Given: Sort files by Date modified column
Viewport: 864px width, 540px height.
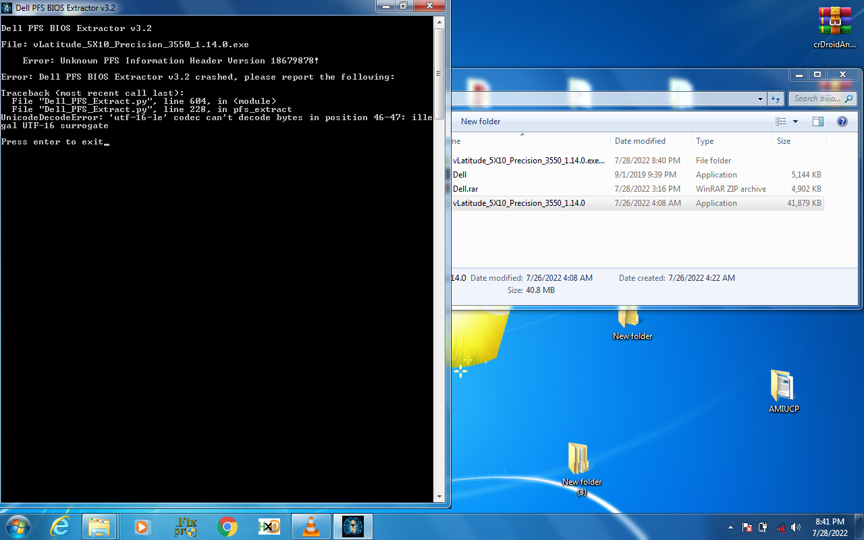Looking at the screenshot, I should pos(651,141).
